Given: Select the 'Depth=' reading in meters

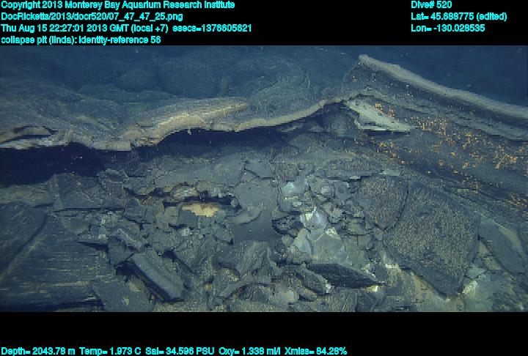Looking at the screenshot, I should coord(38,352).
